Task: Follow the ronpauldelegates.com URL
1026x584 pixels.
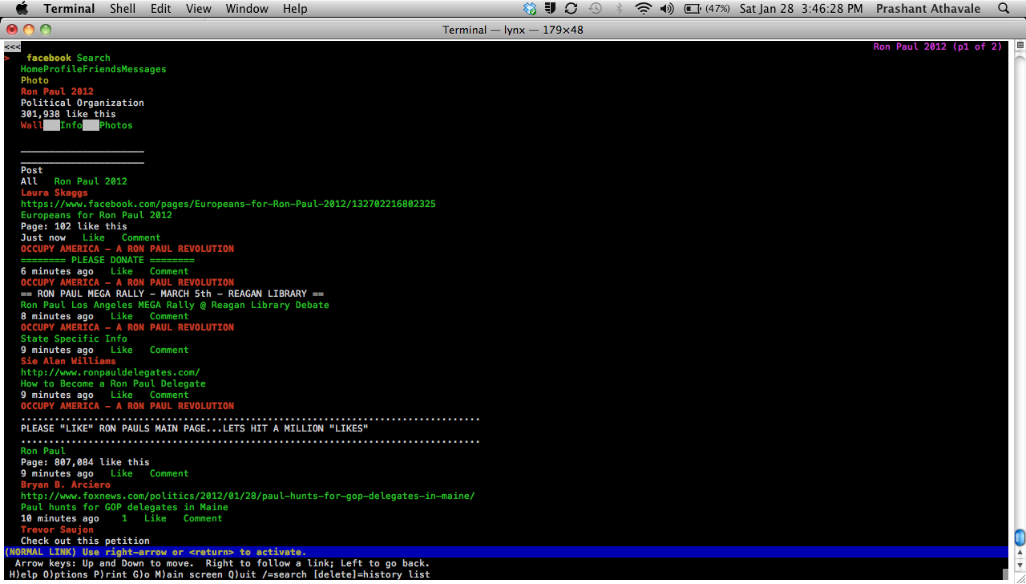Action: click(111, 372)
